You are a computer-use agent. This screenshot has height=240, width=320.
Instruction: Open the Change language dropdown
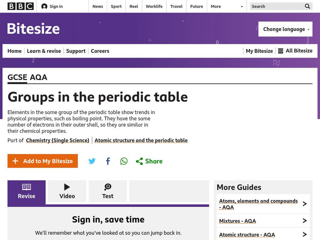(x=285, y=29)
